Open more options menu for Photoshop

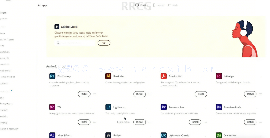pos(95,94)
